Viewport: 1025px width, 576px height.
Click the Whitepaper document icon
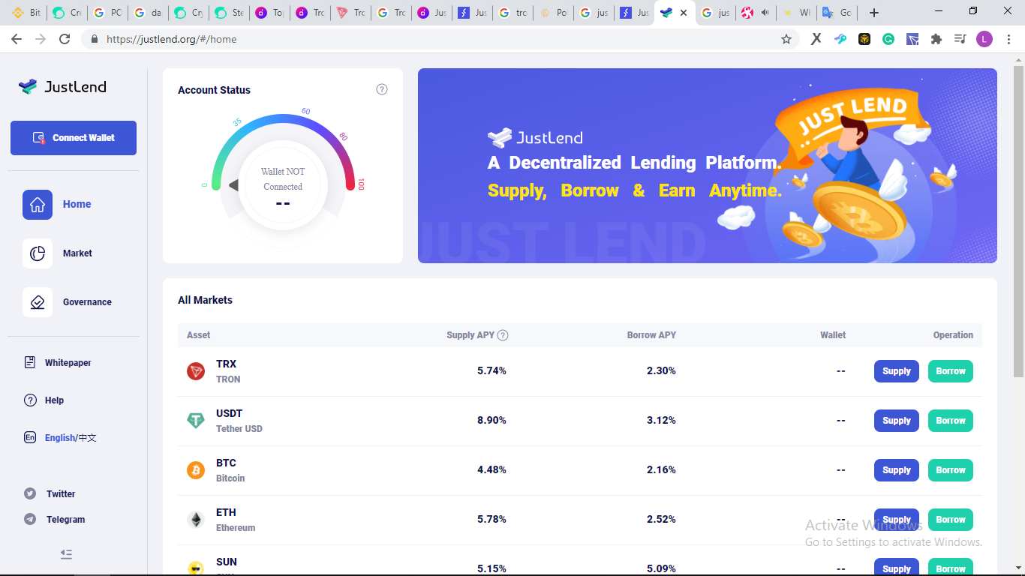tap(30, 363)
